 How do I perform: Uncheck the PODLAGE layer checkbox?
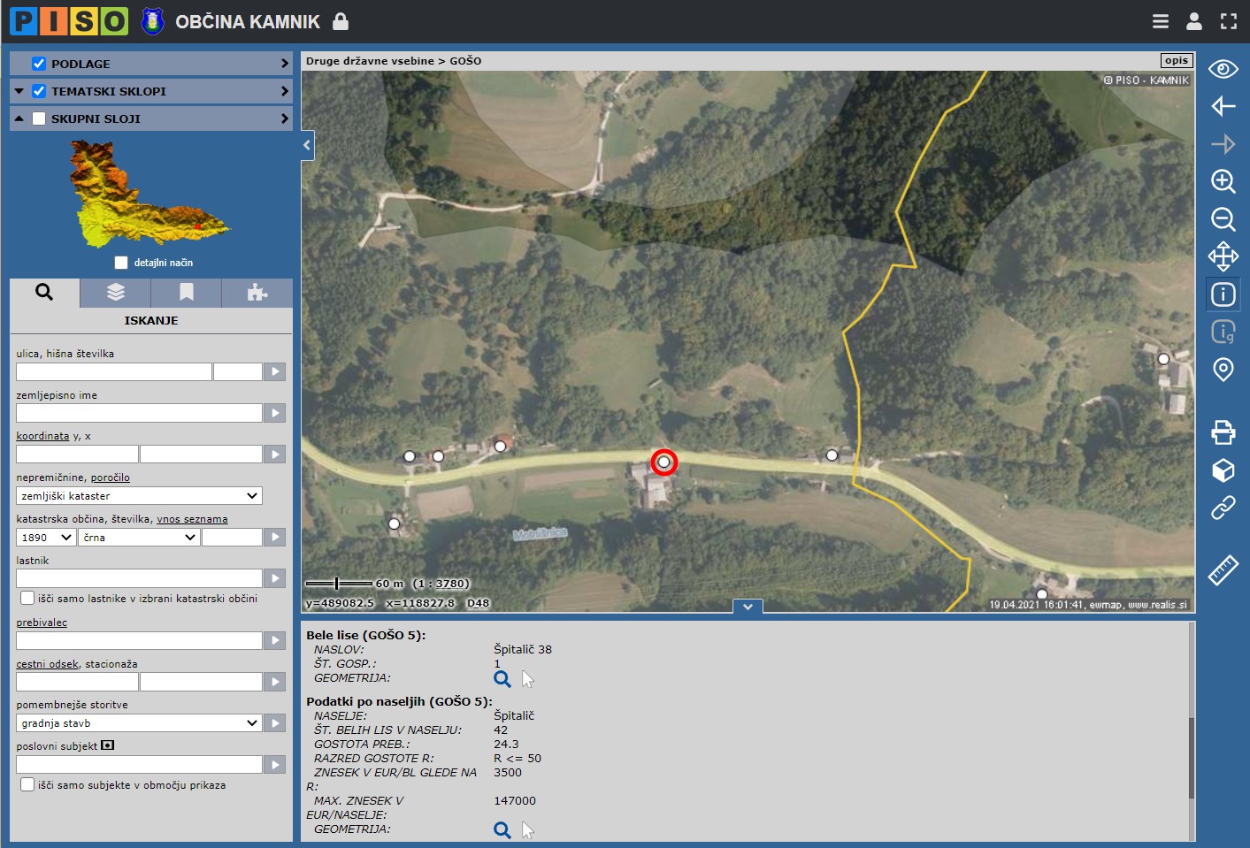pyautogui.click(x=39, y=64)
